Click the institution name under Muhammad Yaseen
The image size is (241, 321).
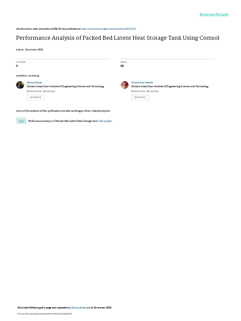pyautogui.click(x=170, y=87)
